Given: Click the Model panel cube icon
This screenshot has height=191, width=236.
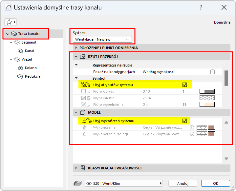Looking at the screenshot, I should point(83,112).
